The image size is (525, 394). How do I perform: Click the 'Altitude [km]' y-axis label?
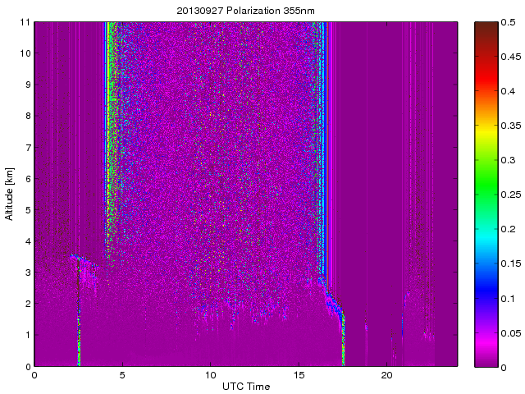[x=9, y=194]
